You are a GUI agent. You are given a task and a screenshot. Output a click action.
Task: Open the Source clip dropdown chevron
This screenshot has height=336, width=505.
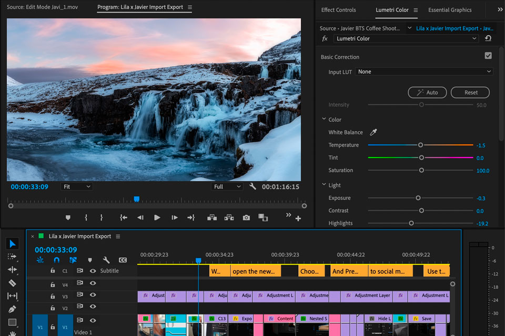click(409, 28)
